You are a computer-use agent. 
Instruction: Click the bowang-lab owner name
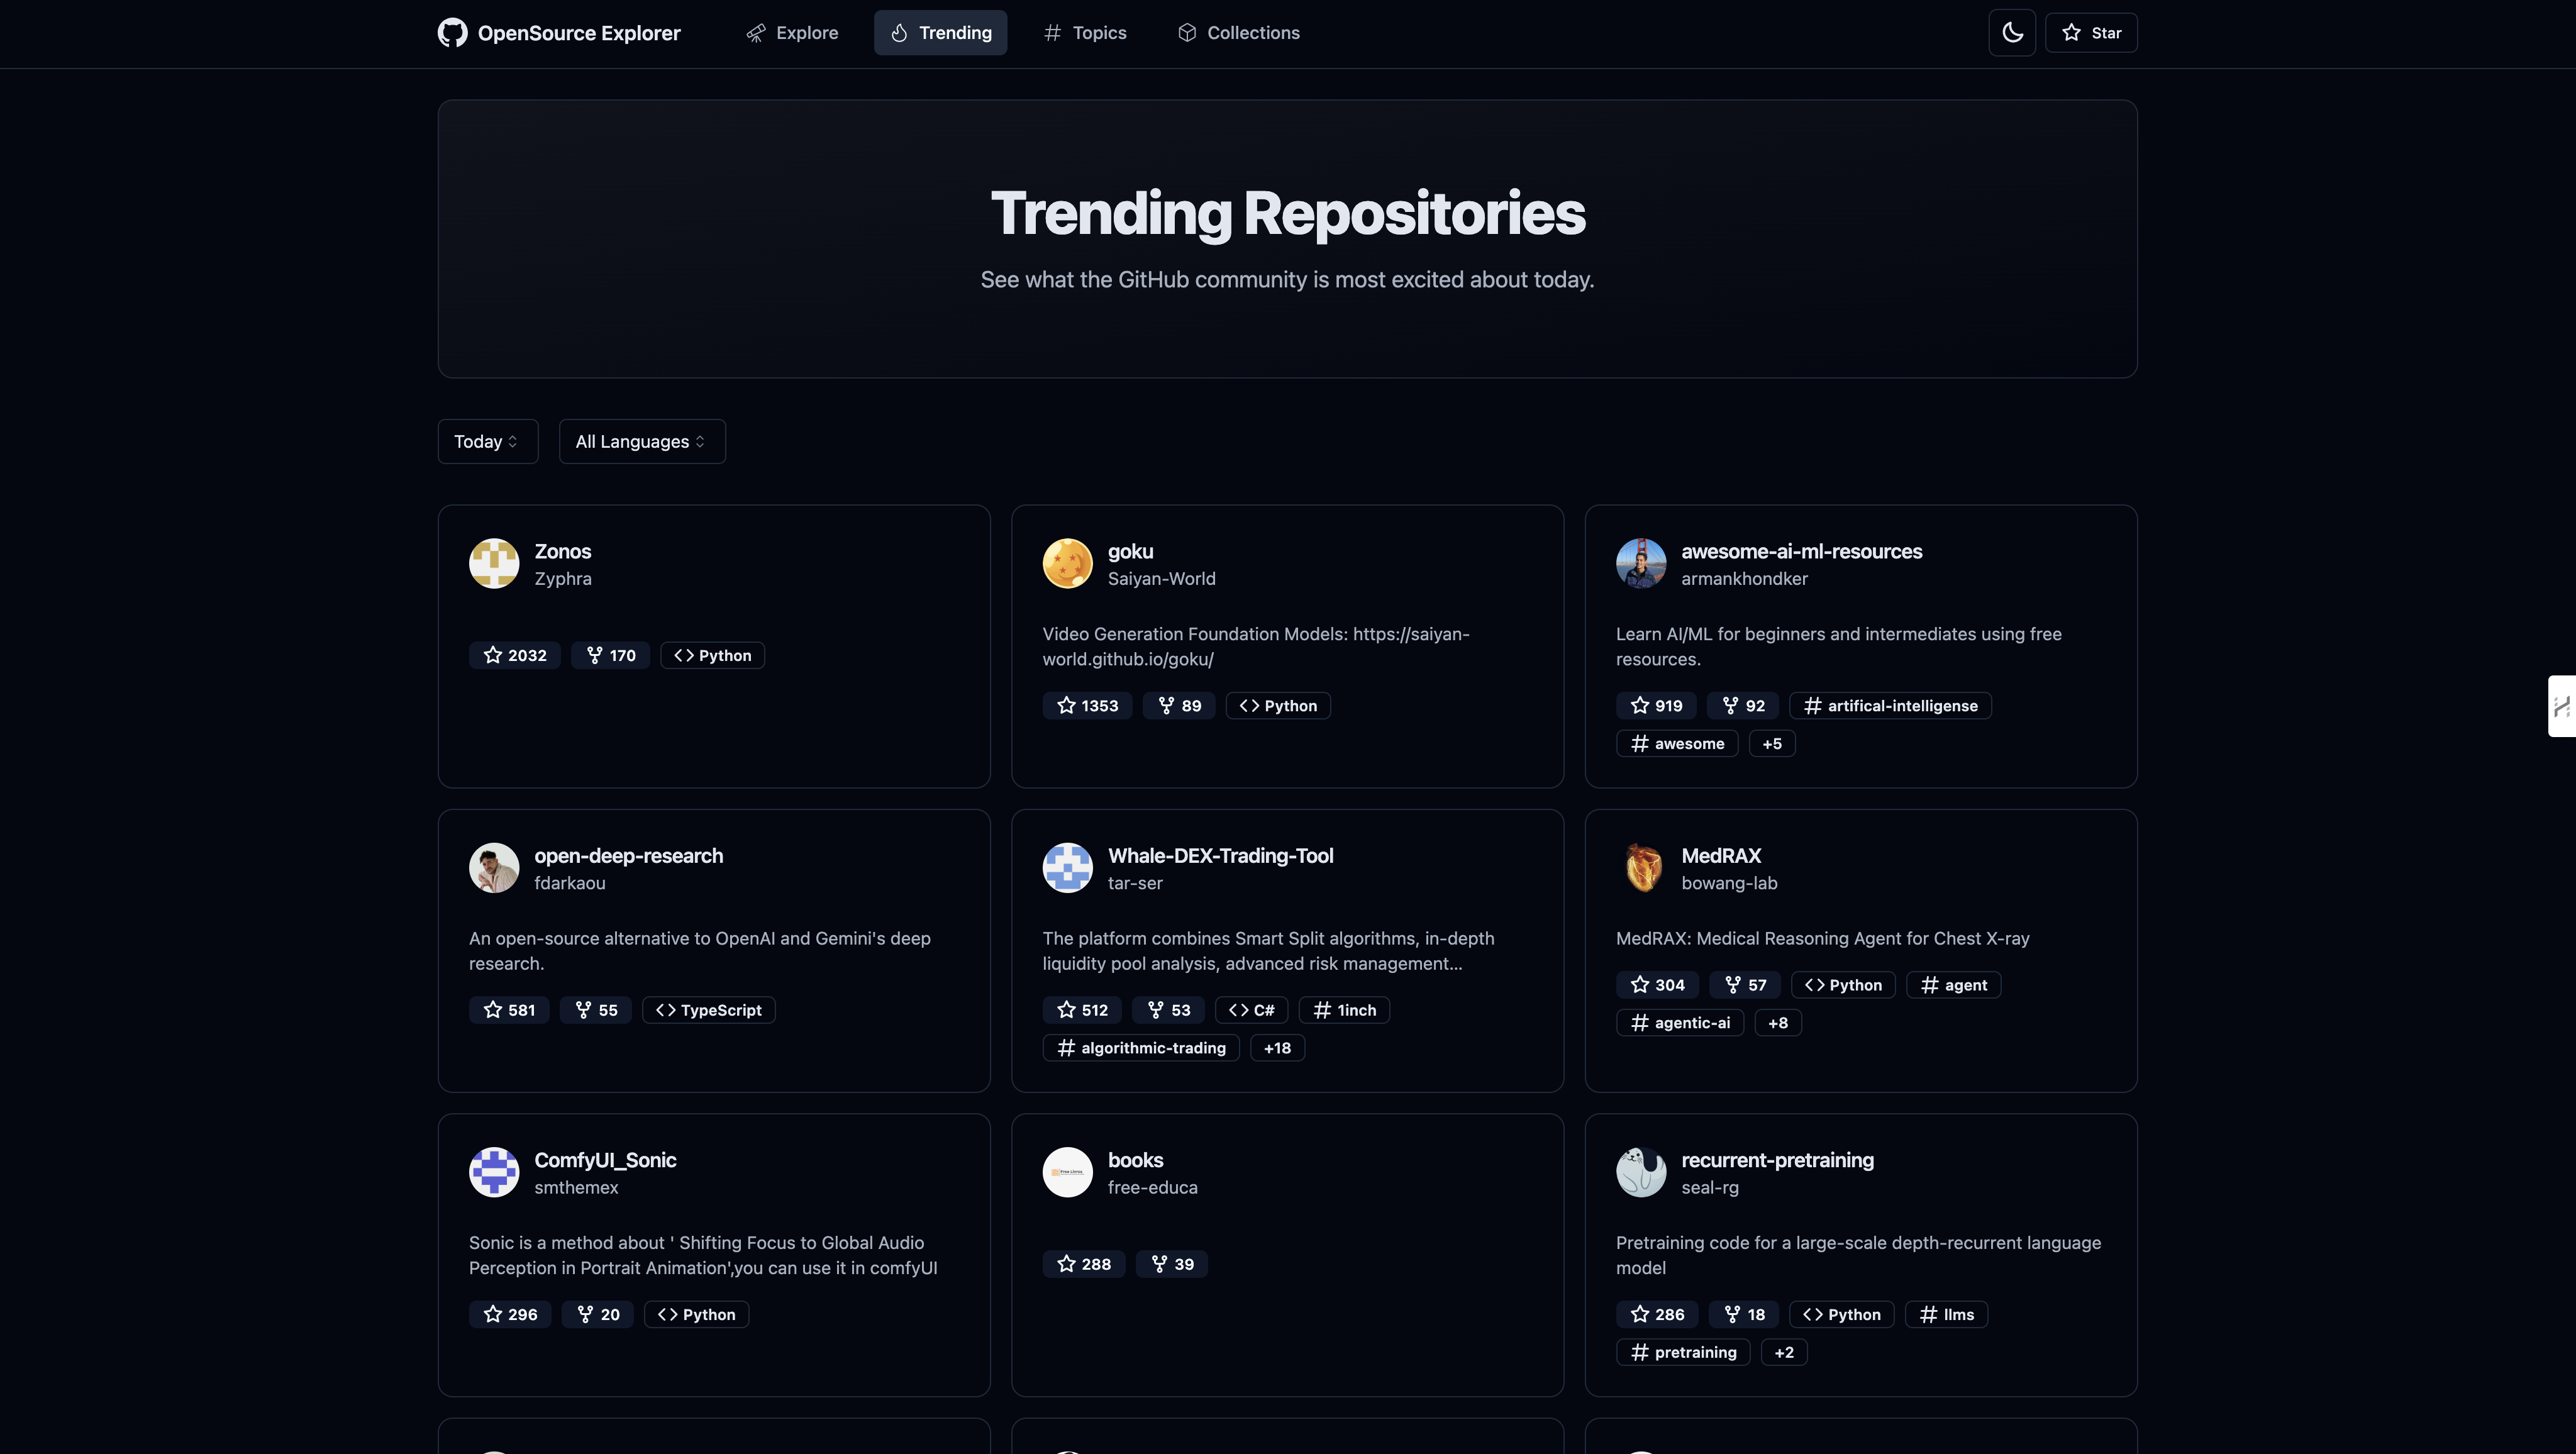1729,883
